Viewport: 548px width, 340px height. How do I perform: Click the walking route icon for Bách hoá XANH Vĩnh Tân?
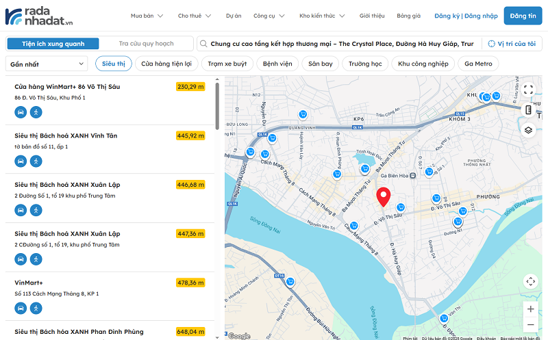coord(36,161)
